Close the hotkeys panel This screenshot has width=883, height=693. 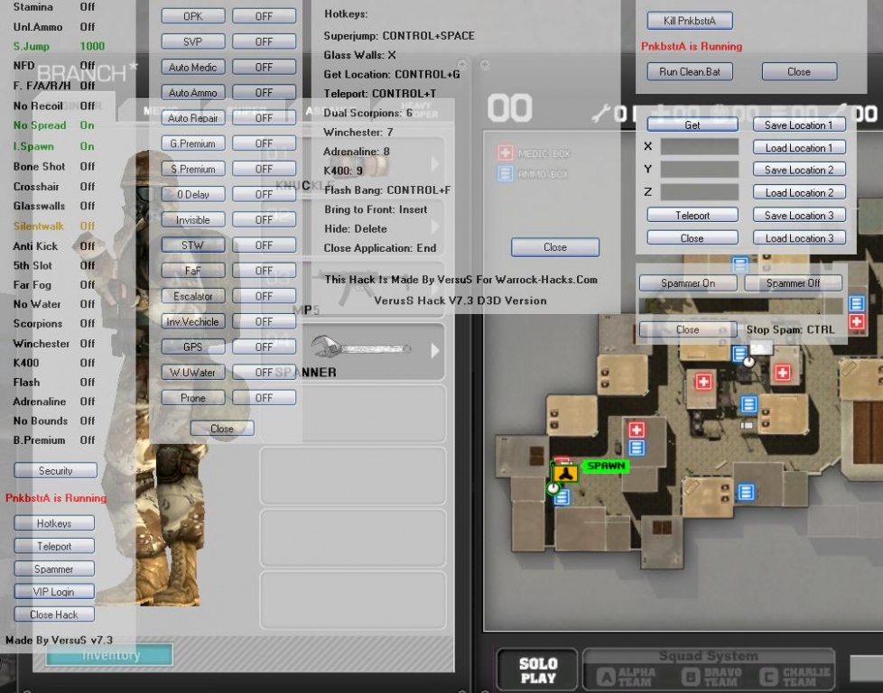[x=555, y=247]
